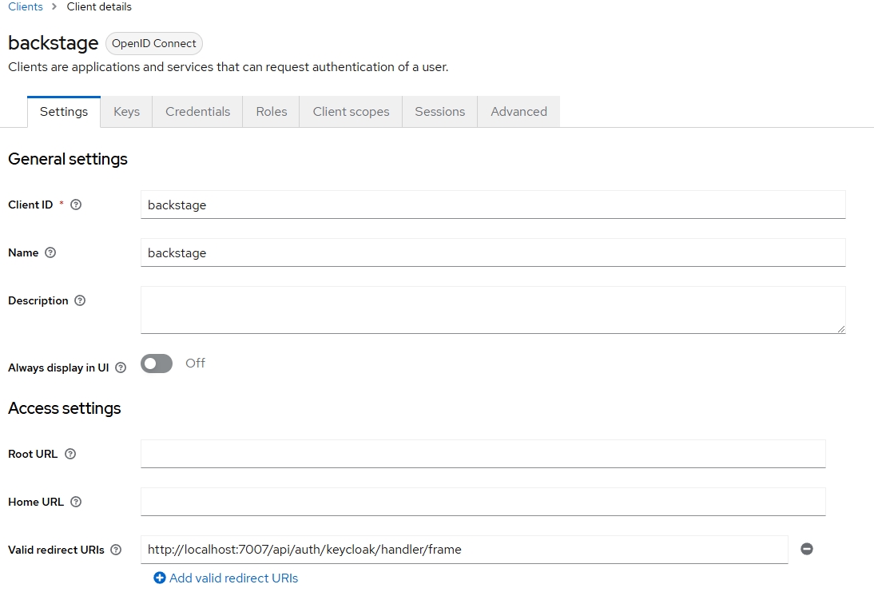
Task: Click the Access settings heading
Action: tap(65, 408)
